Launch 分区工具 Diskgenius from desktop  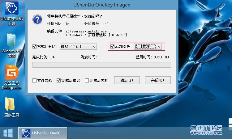11,78
